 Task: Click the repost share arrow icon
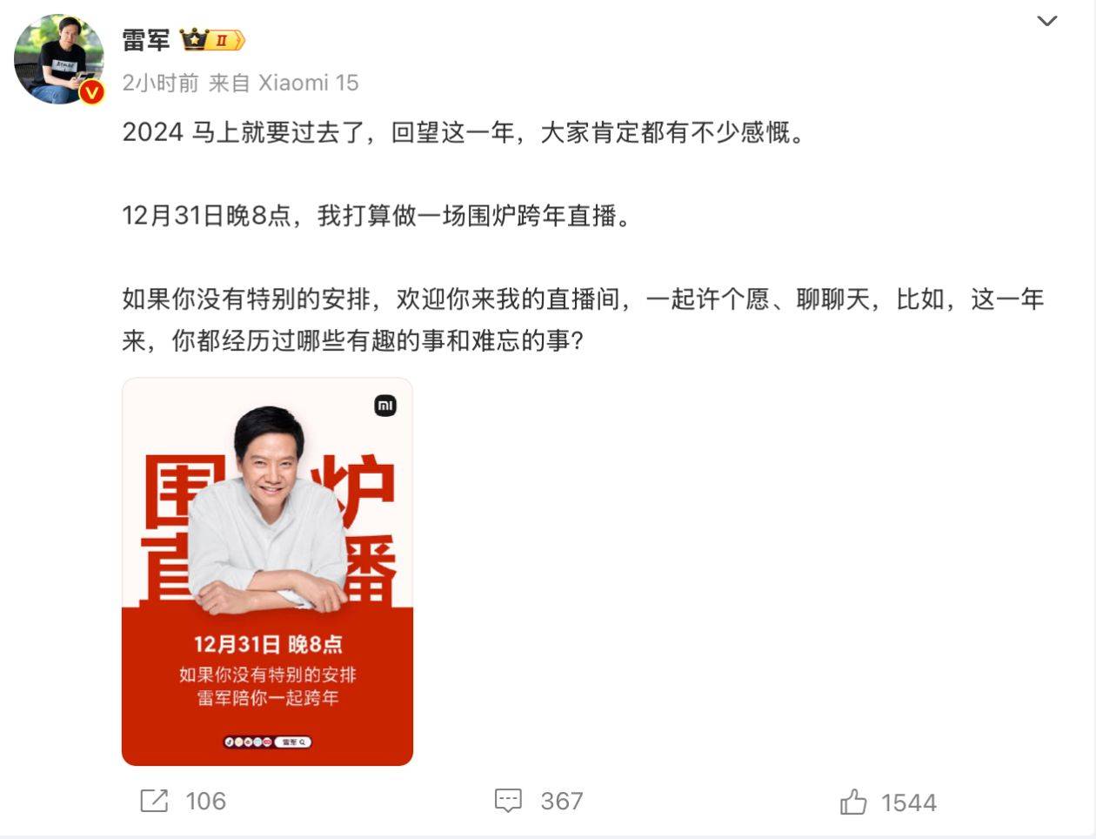pos(154,801)
